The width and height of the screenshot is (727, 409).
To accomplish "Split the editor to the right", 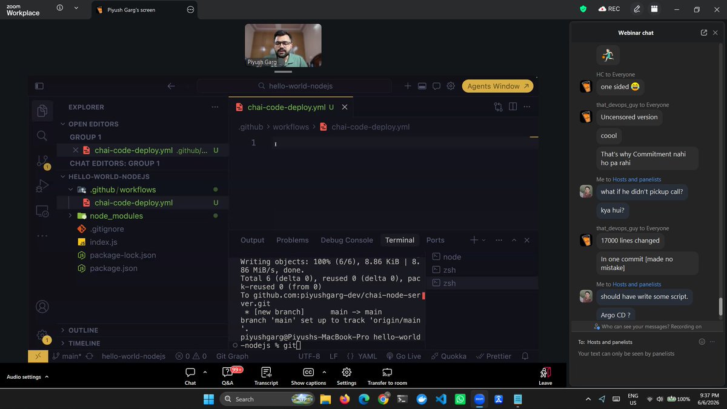I will (513, 107).
